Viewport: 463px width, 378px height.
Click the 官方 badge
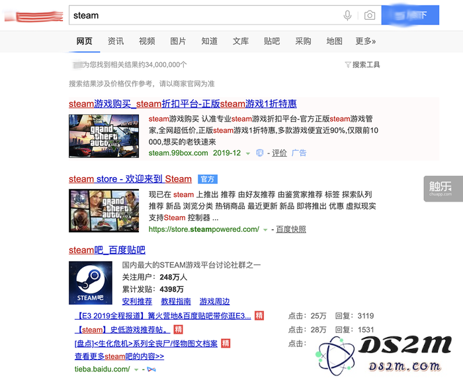point(208,179)
